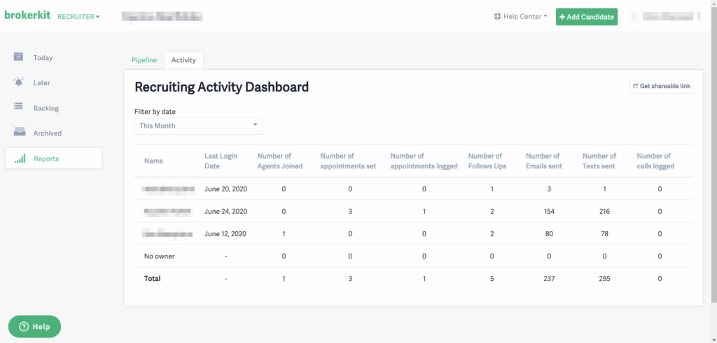Click Number of Follows Ups header
Screen dimensions: 717x343
(x=487, y=161)
